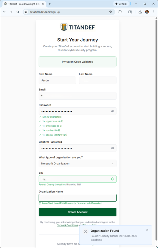Click '1+ lowercase (a–z)' requirement text
Screen dimensions: 158x248
53,126
